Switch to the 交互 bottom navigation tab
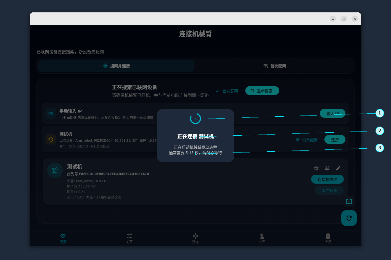The width and height of the screenshot is (391, 260). click(262, 238)
